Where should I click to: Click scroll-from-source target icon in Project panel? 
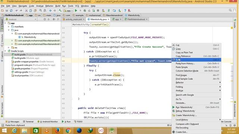pyautogui.click(x=45, y=19)
